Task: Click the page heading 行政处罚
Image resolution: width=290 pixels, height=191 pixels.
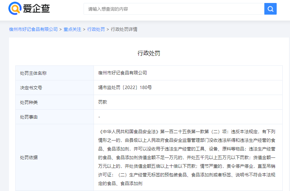Action: tap(149, 53)
